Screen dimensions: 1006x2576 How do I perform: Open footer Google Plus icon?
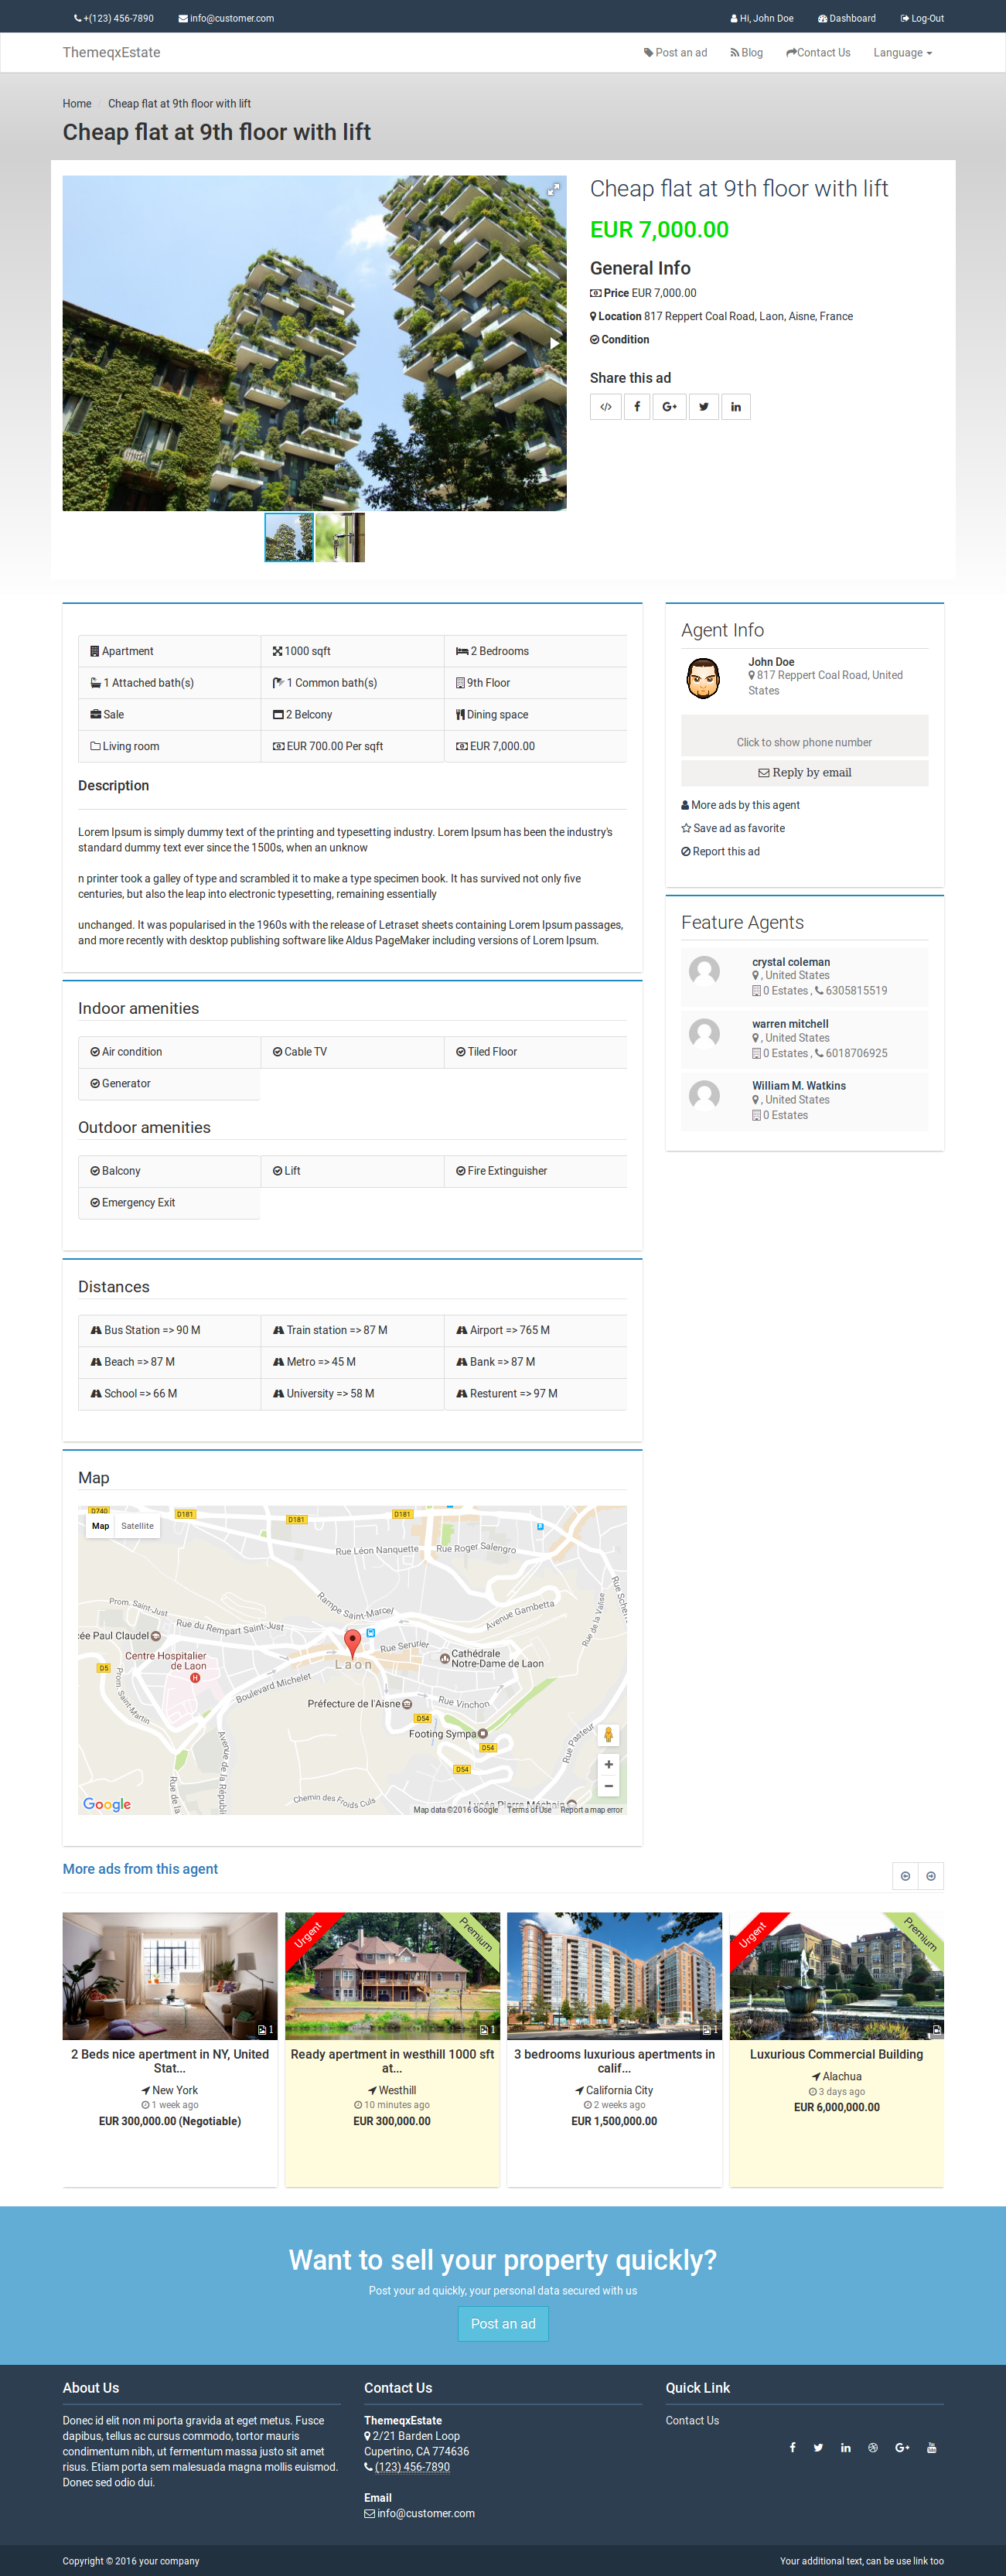point(902,2447)
